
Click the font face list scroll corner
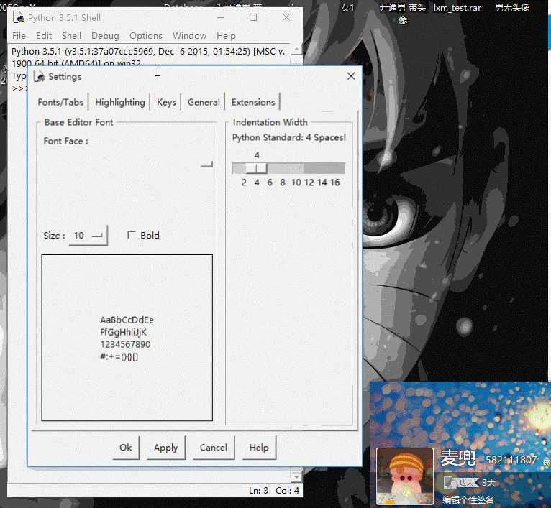206,164
